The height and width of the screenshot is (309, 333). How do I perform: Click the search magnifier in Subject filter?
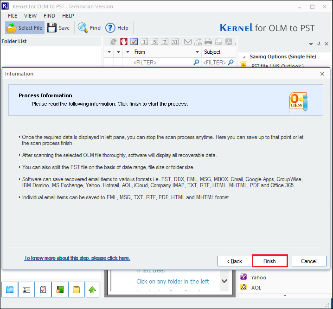coord(231,62)
